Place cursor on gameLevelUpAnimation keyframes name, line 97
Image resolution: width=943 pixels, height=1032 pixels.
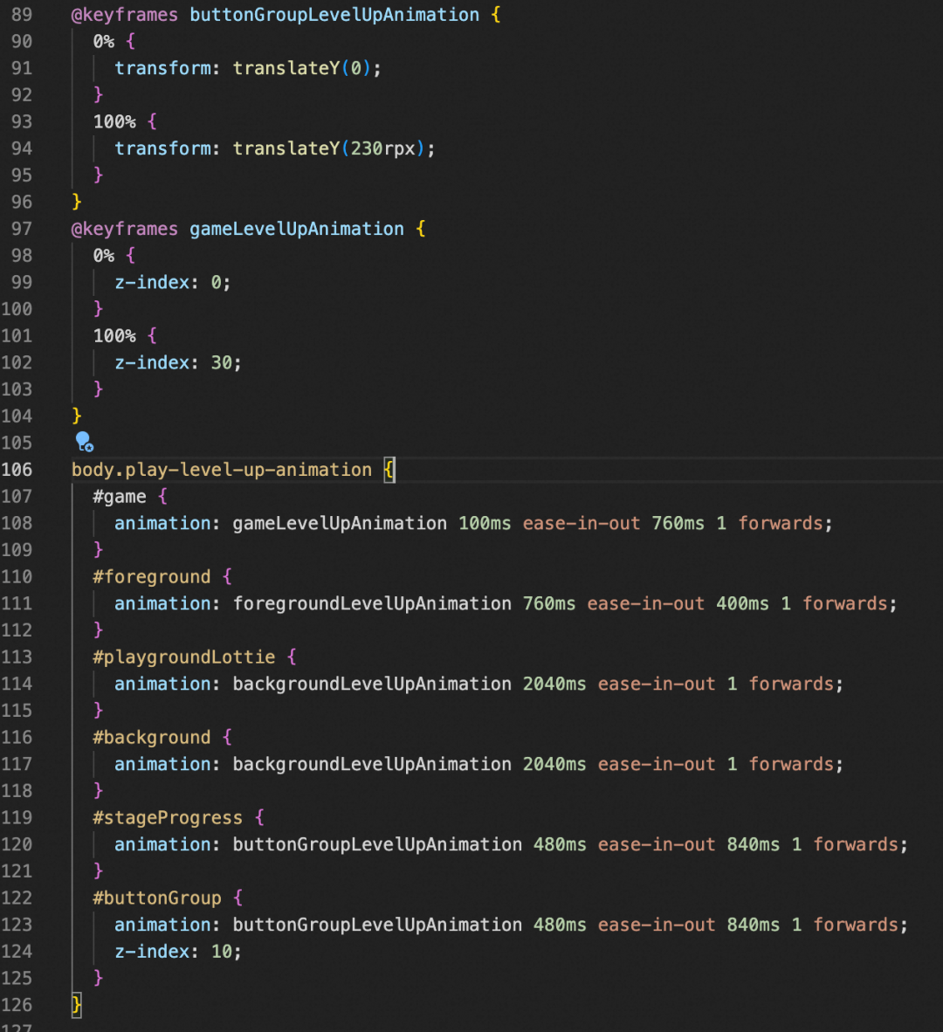coord(296,229)
